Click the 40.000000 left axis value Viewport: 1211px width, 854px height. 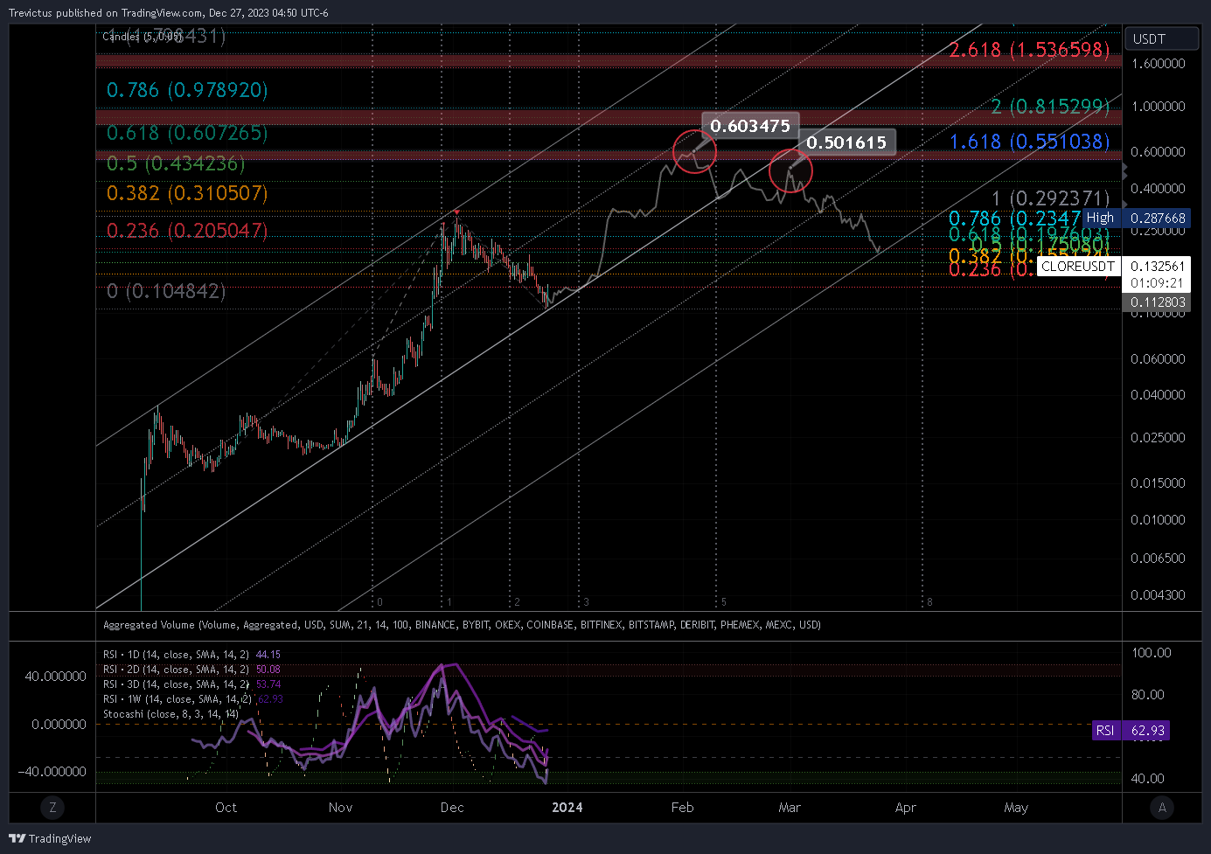(x=55, y=677)
